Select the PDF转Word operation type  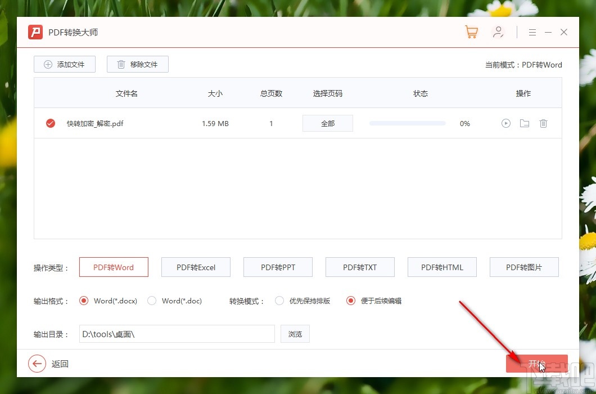tap(114, 267)
